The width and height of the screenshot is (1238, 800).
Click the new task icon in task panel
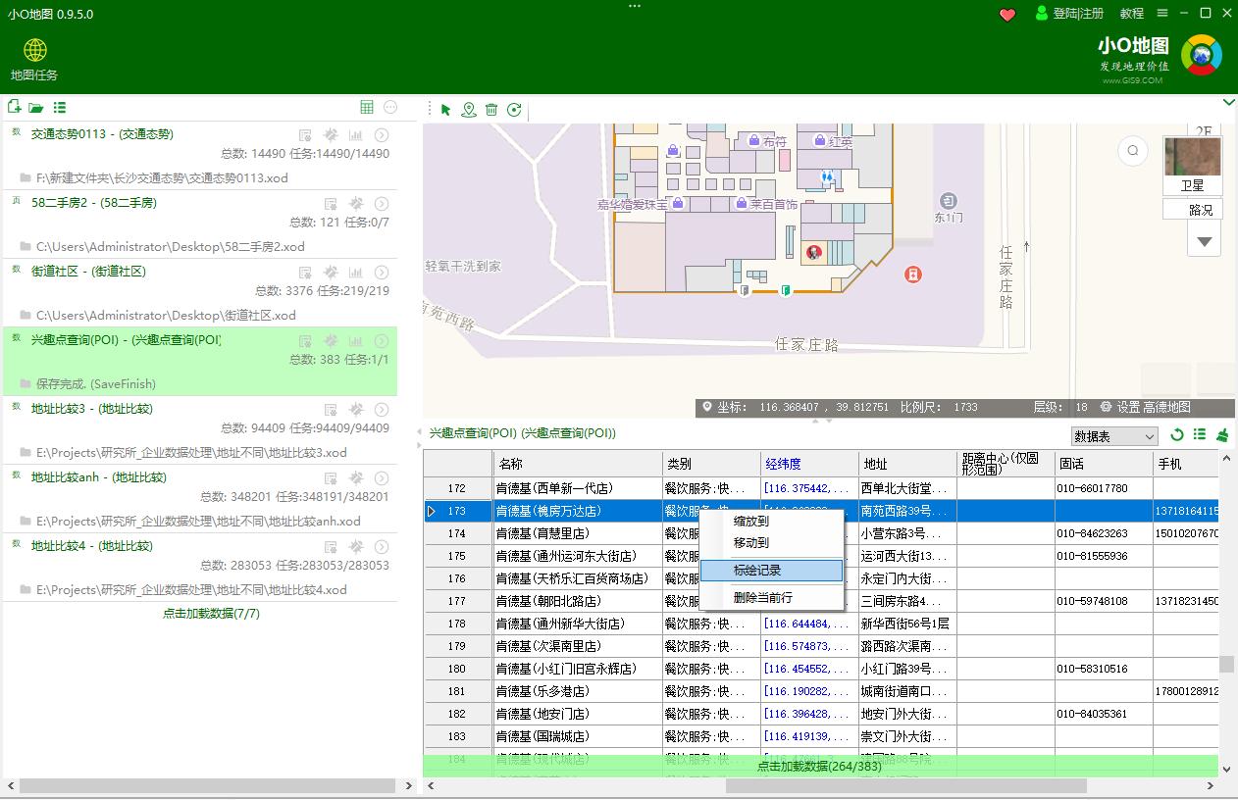tap(14, 107)
